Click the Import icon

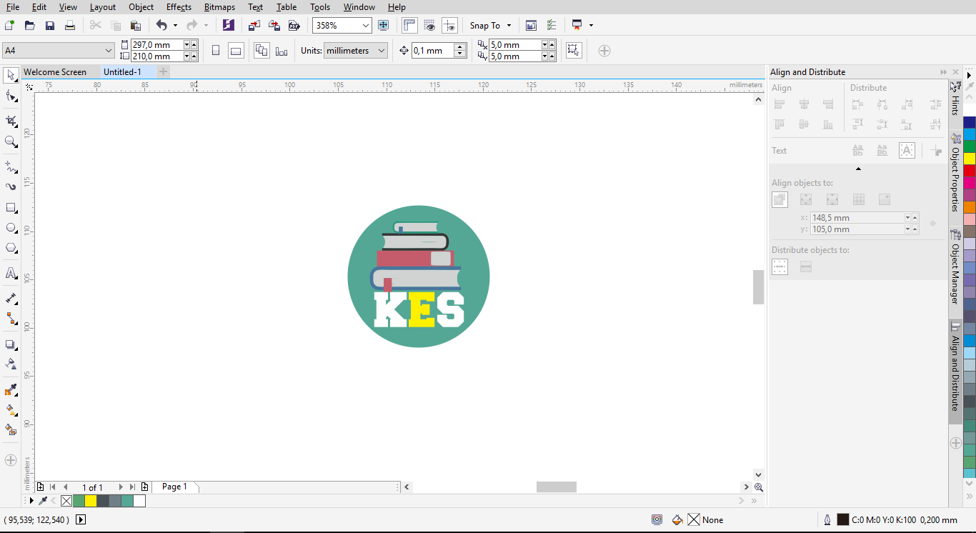pos(254,25)
